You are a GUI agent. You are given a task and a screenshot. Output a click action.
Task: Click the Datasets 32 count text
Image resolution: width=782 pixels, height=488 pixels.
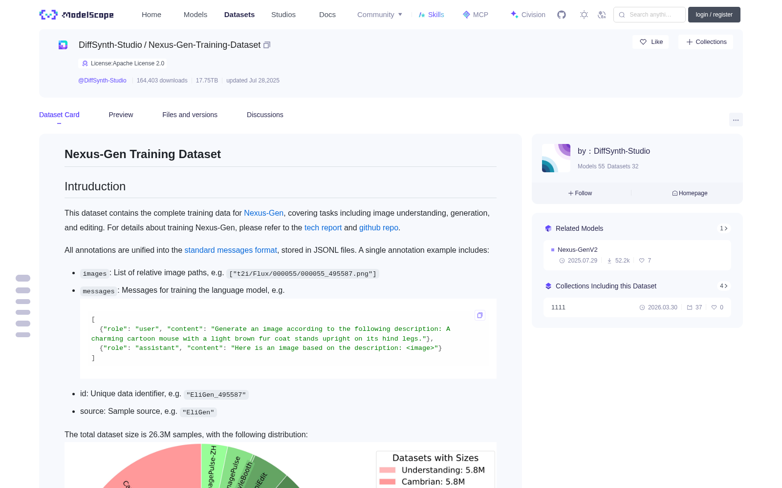(x=623, y=166)
